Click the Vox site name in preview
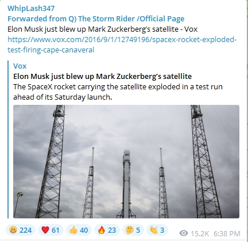The height and width of the screenshot is (242, 248). coord(20,66)
